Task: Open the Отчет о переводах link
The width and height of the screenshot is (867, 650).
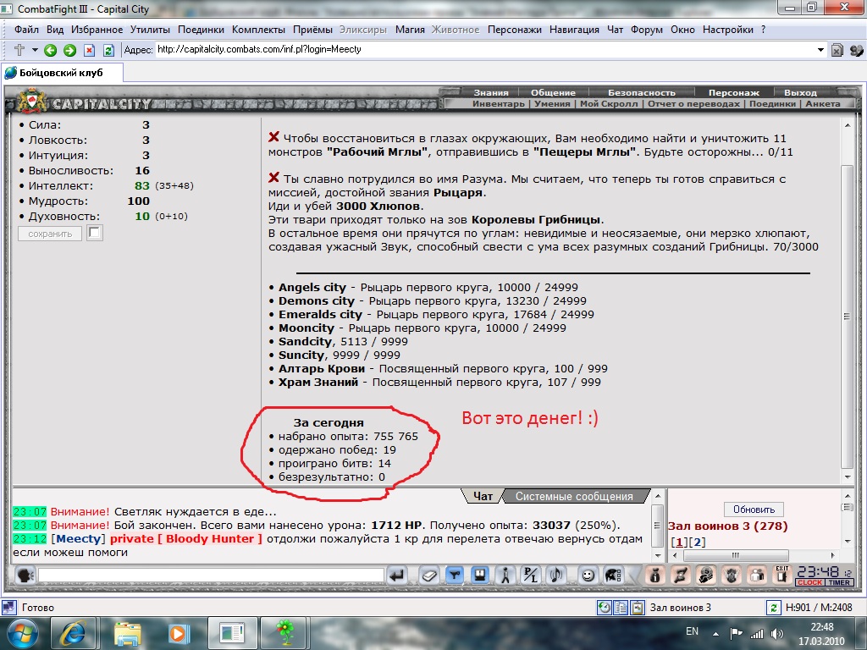Action: tap(693, 103)
